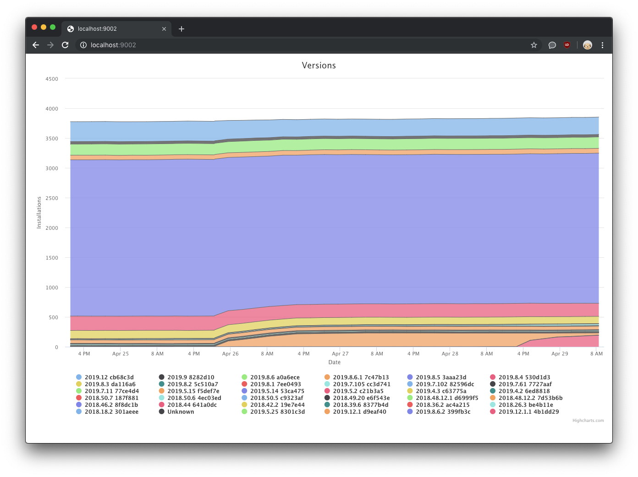
Task: Click the green fullscreen window button
Action: 53,27
